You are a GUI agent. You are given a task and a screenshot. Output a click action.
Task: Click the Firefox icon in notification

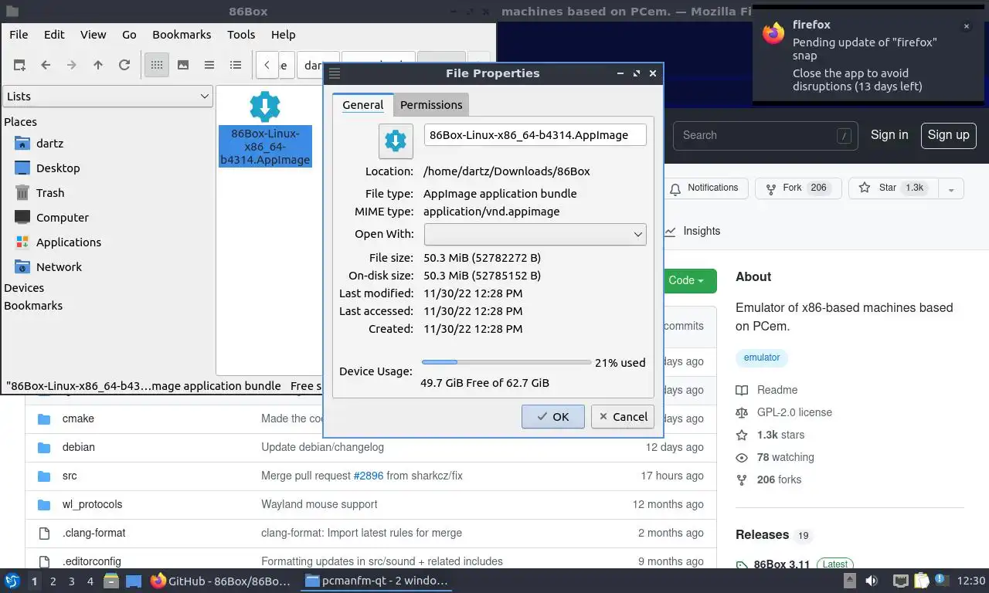click(773, 32)
